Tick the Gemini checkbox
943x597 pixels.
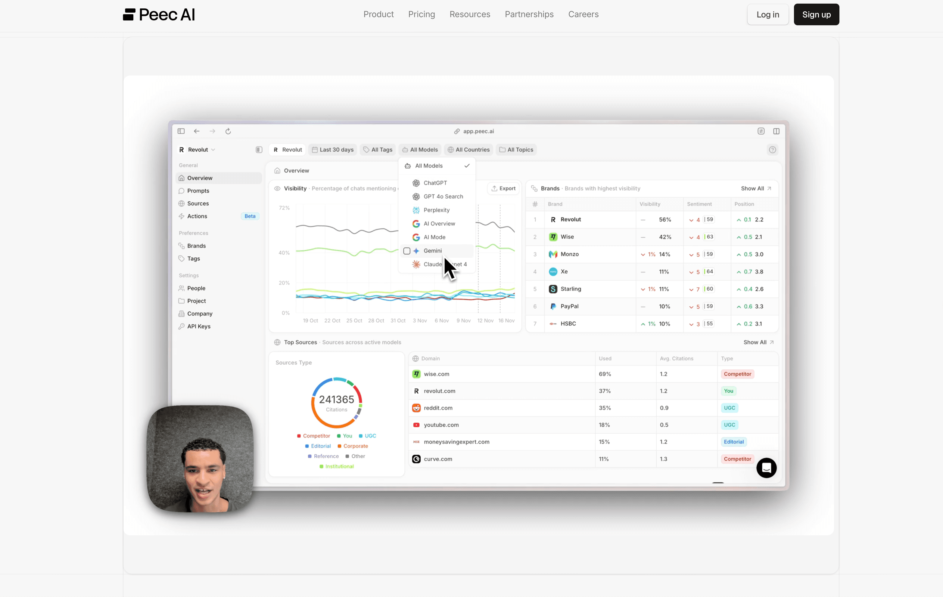pos(407,251)
